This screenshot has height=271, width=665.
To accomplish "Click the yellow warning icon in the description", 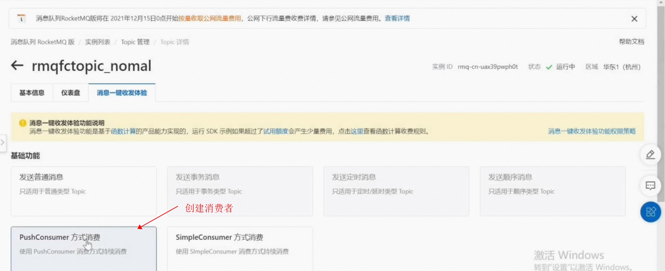I will [23, 123].
